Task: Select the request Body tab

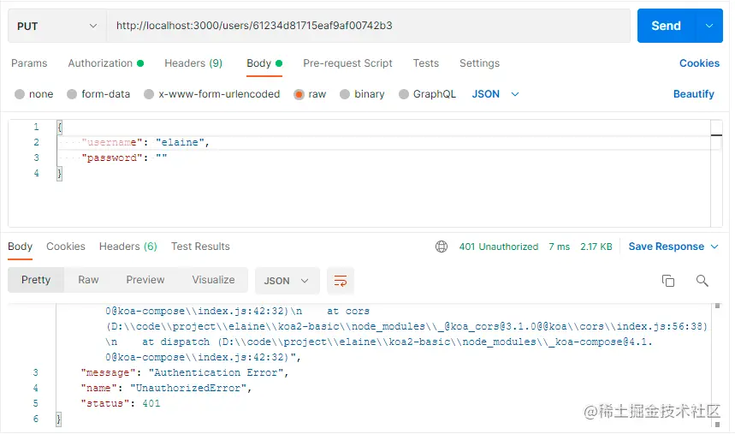Action: pos(264,63)
